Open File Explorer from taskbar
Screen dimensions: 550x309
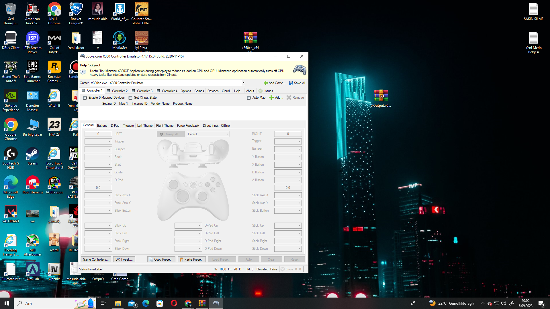pyautogui.click(x=118, y=303)
